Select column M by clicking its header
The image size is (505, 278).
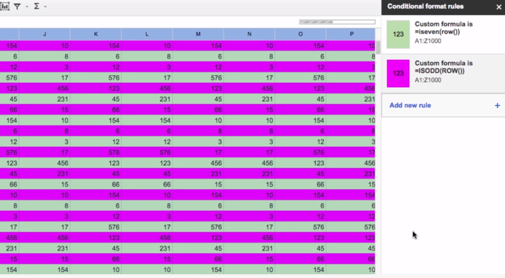coord(198,34)
